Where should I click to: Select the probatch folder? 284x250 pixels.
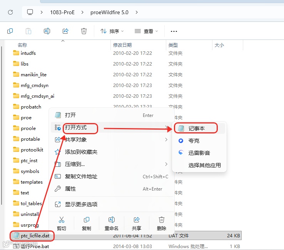pos(27,107)
